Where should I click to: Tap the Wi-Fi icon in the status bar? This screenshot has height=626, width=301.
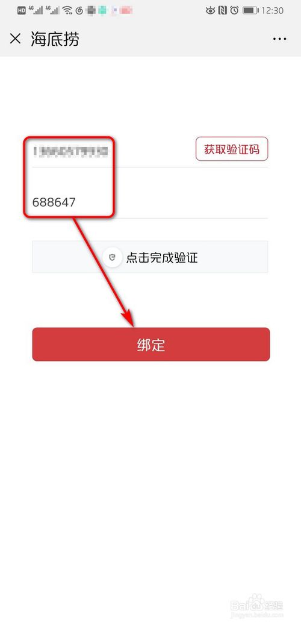[68, 11]
